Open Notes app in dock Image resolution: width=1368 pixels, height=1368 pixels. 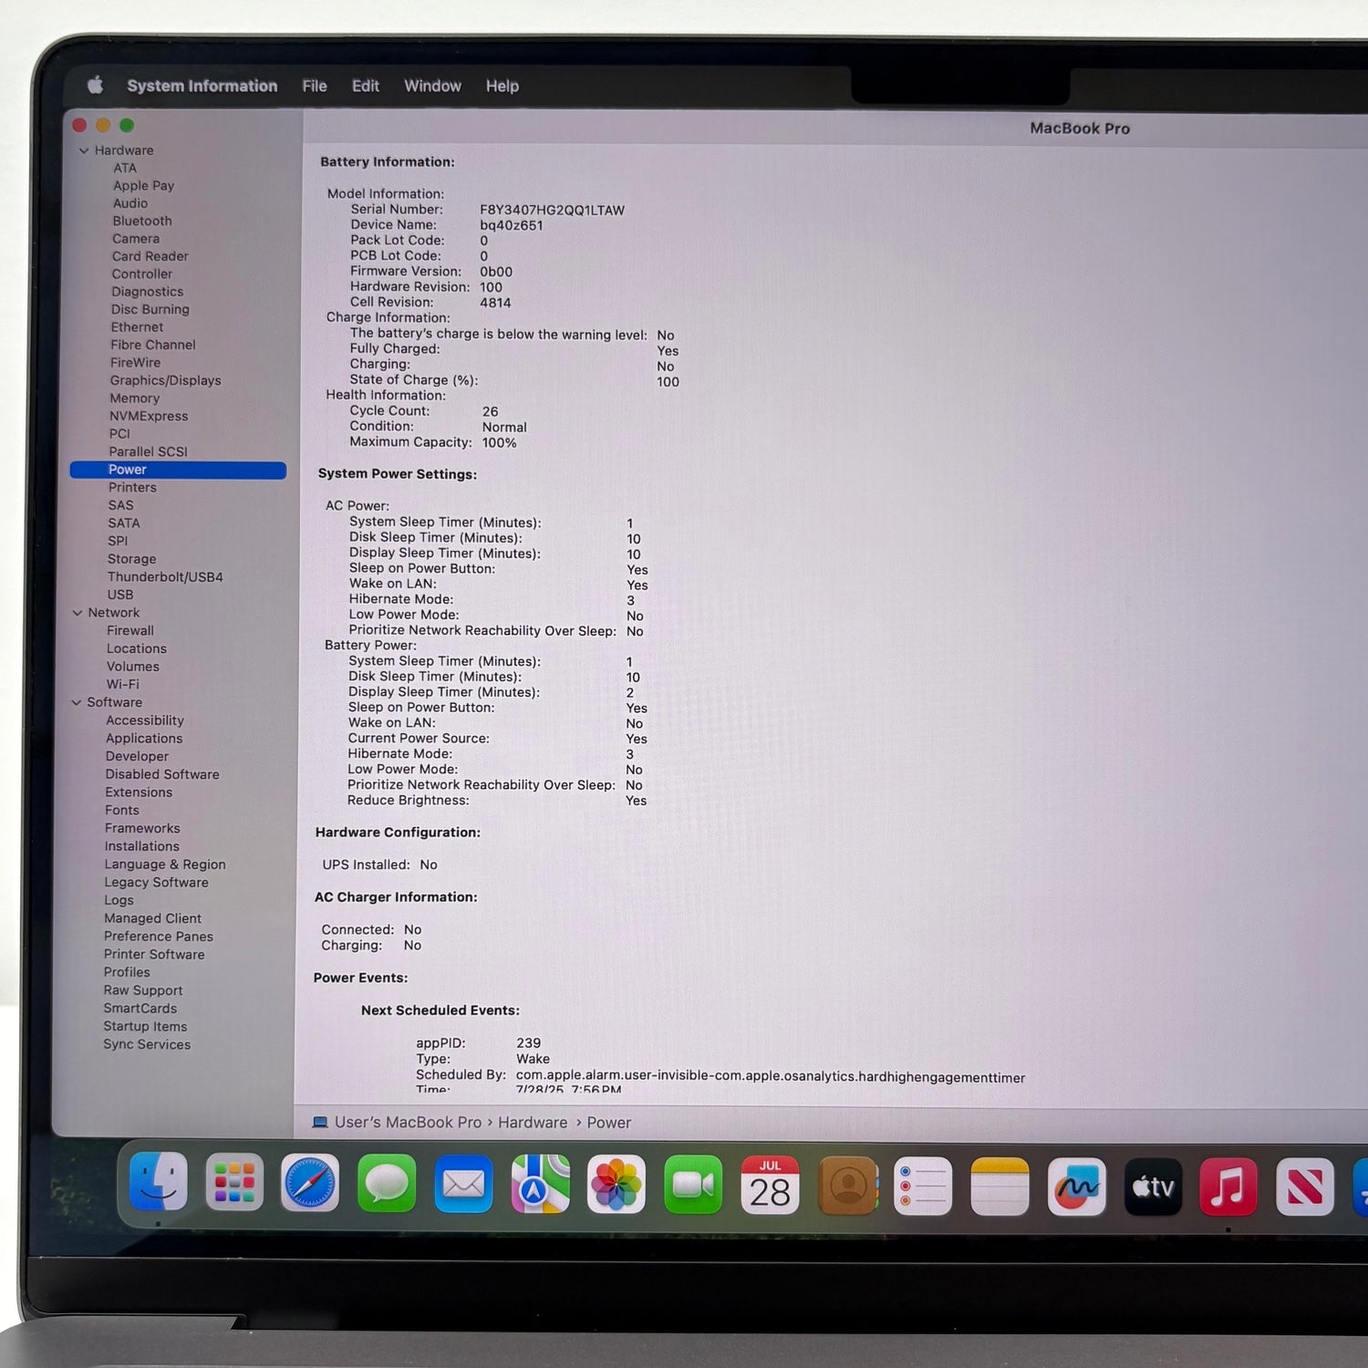pos(1000,1187)
